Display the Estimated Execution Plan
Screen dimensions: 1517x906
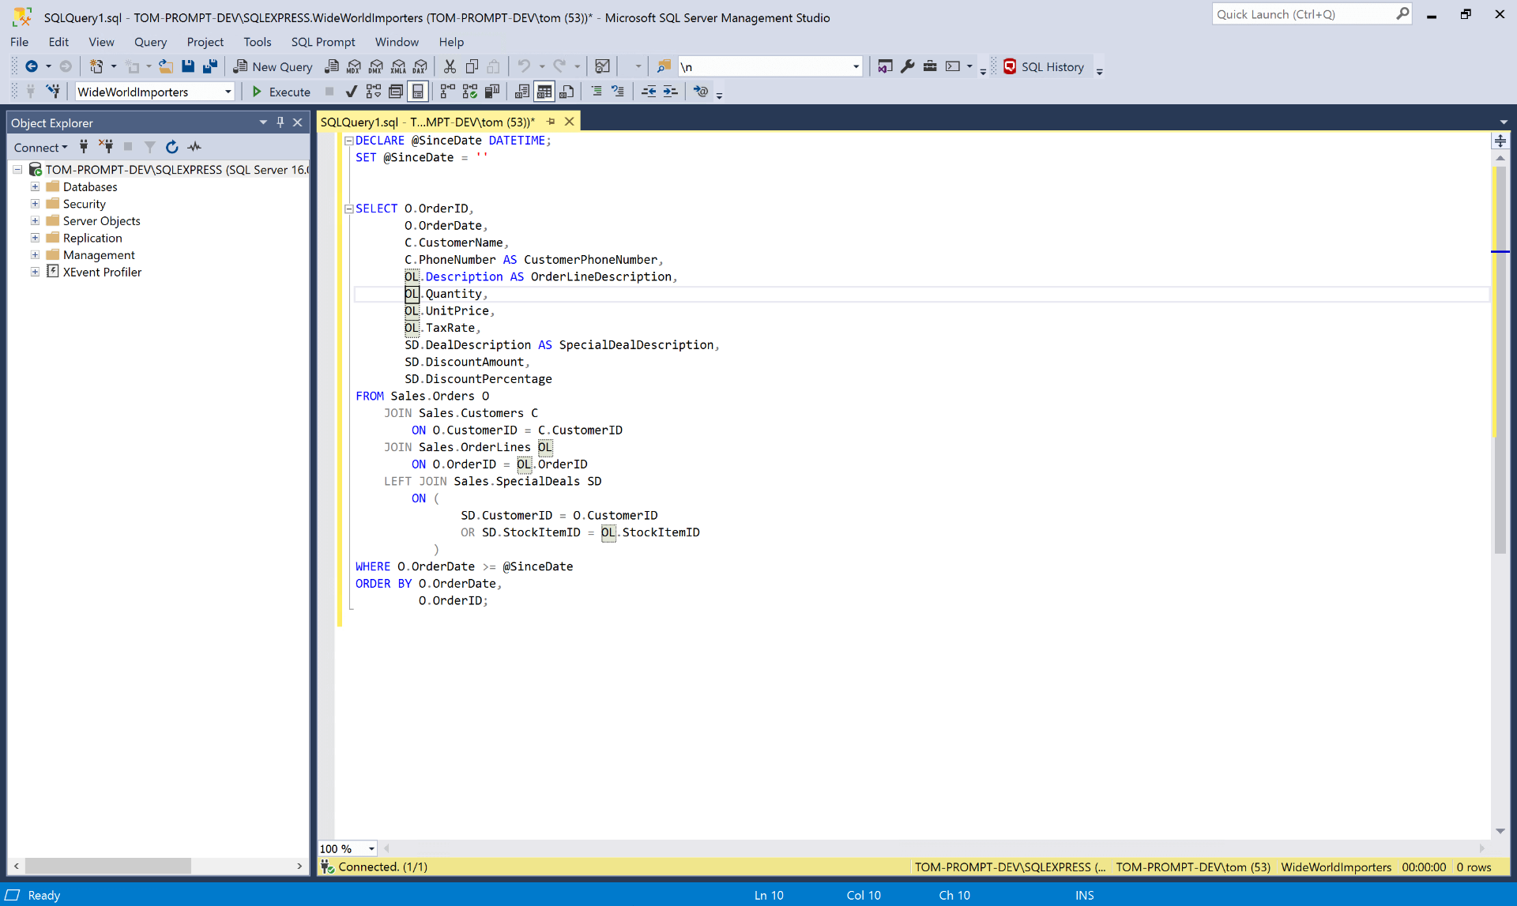(373, 91)
